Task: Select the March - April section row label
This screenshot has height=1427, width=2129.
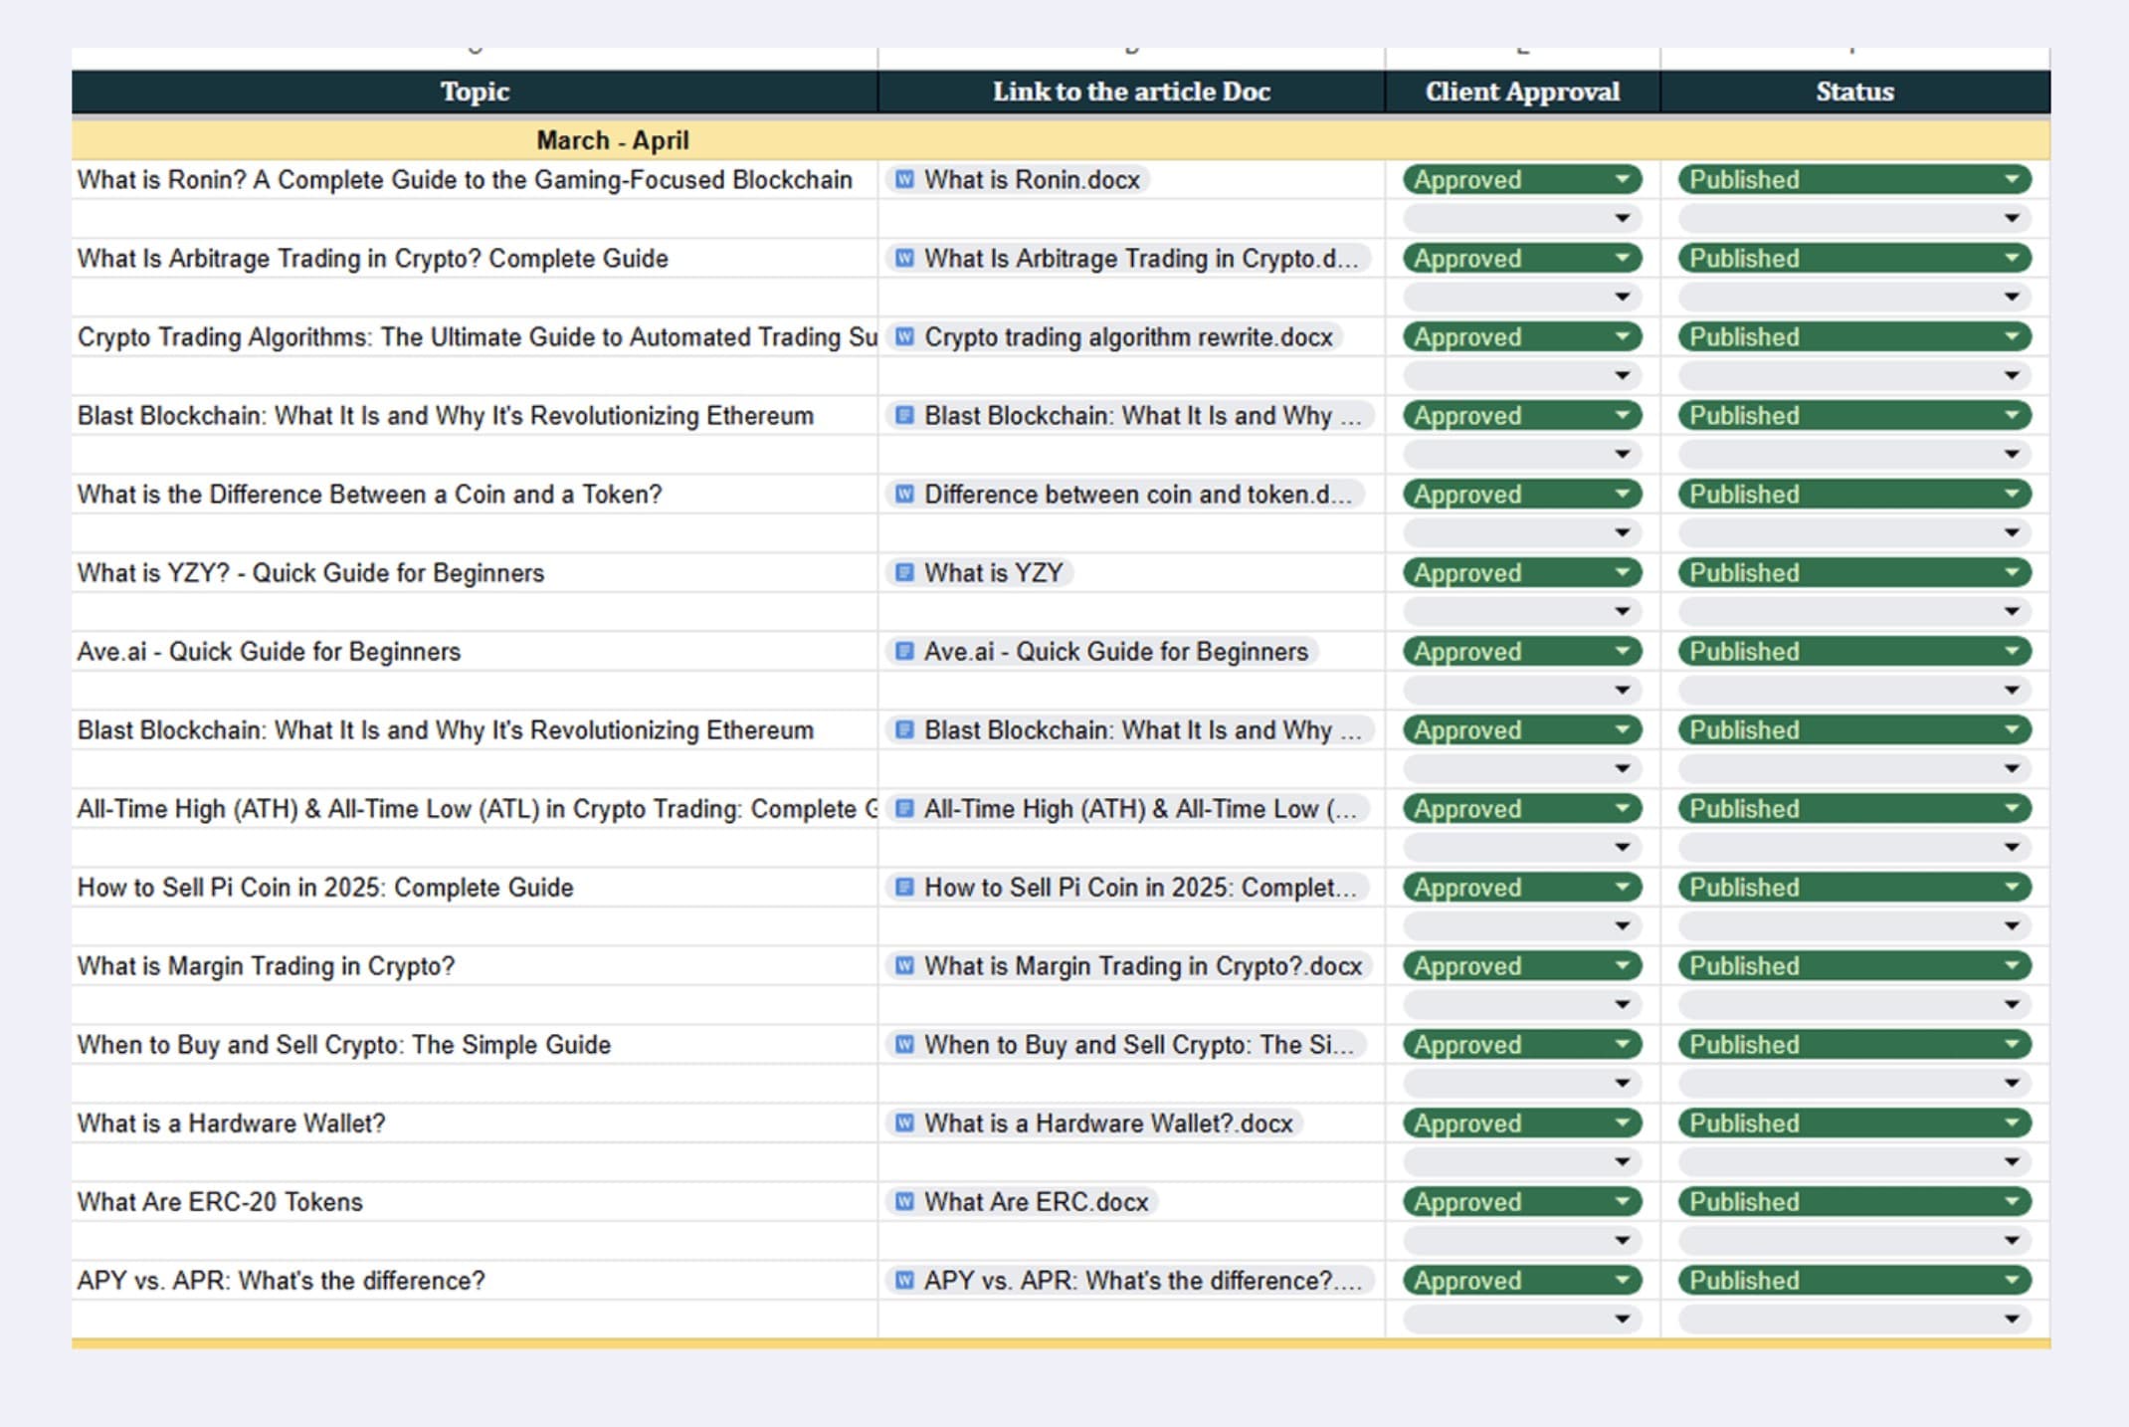Action: (613, 140)
